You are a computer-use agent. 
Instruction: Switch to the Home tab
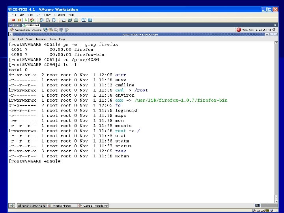coord(14,25)
